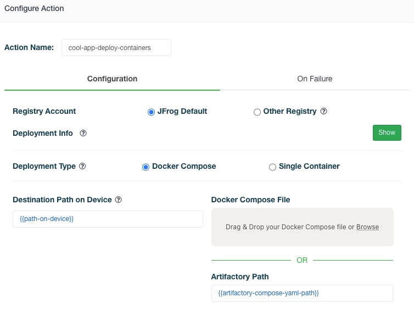This screenshot has height=309, width=414.
Task: Open the Other Registry help icon
Action: (324, 111)
